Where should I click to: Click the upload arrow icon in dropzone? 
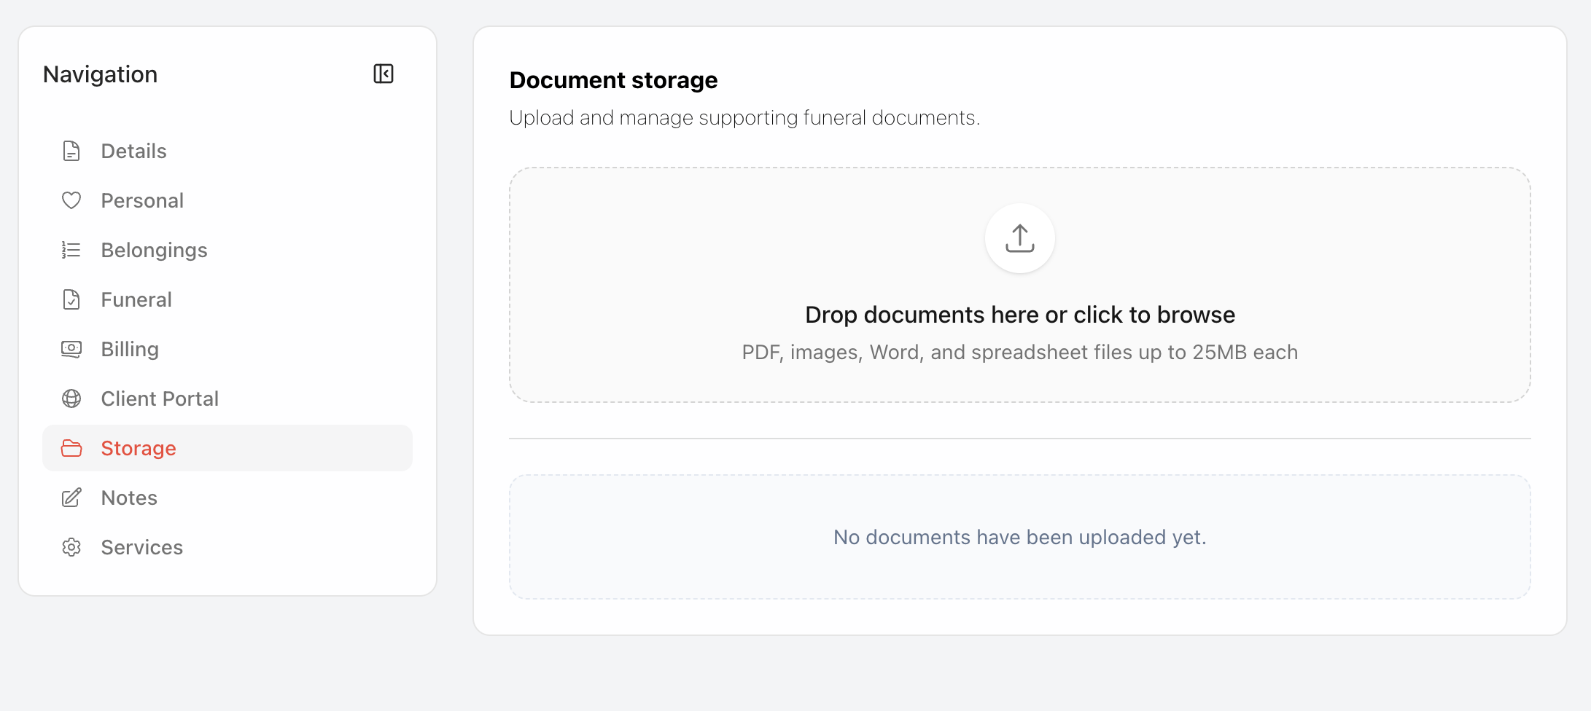tap(1019, 239)
